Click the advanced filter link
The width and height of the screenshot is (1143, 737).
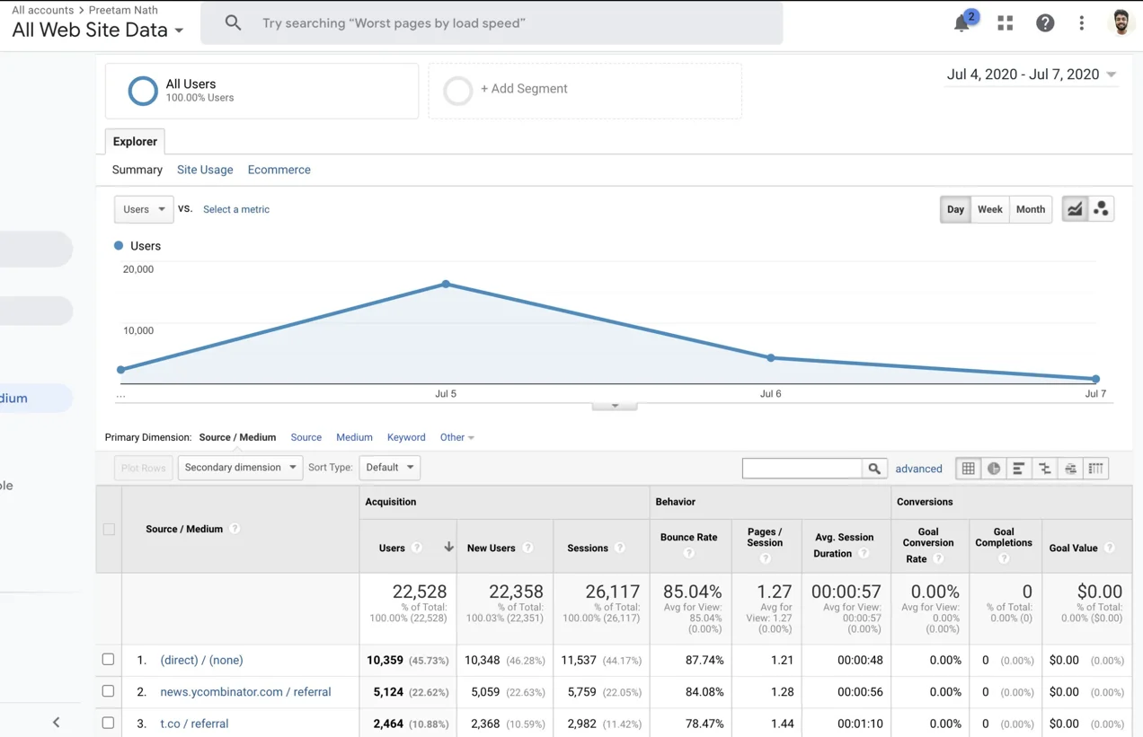click(918, 469)
